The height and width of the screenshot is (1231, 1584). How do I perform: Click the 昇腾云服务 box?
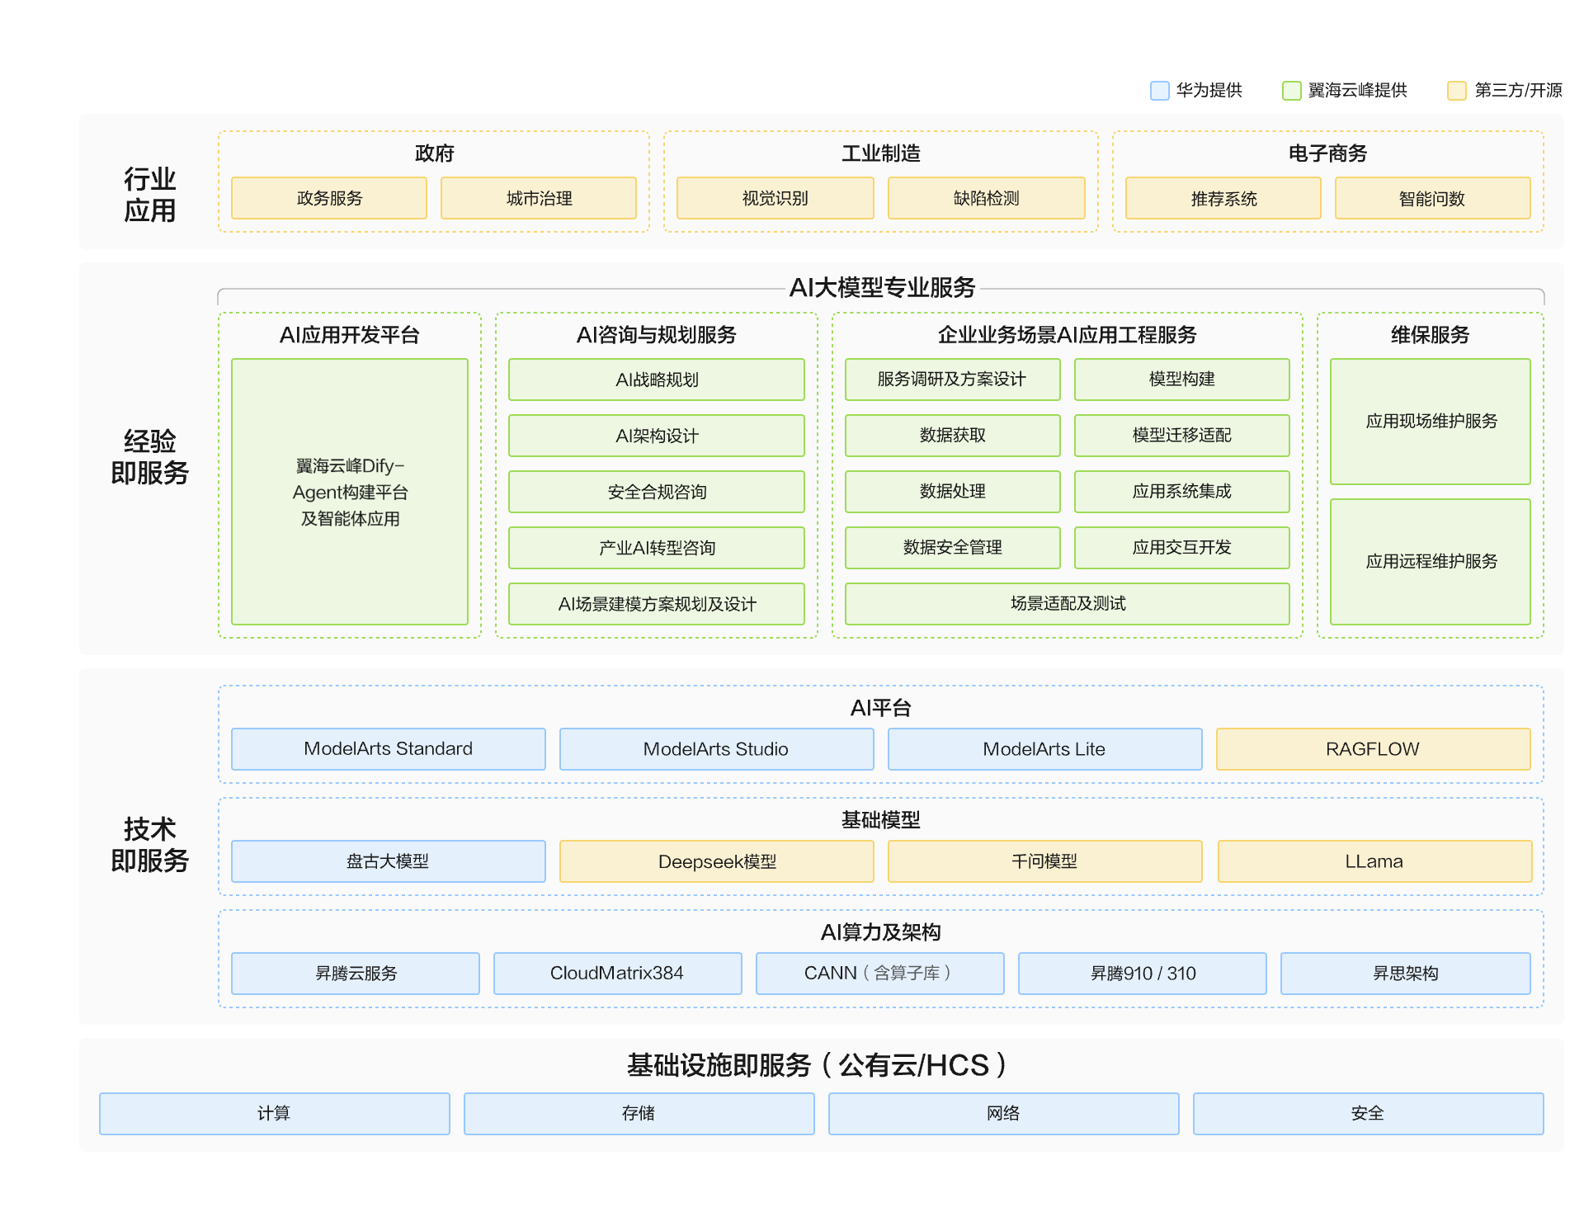click(356, 974)
